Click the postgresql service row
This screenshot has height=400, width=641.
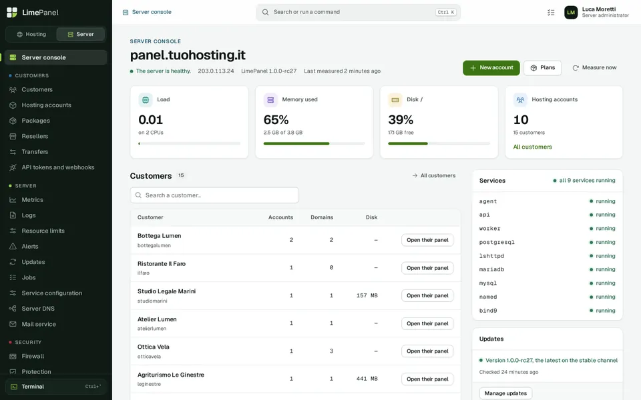(547, 243)
